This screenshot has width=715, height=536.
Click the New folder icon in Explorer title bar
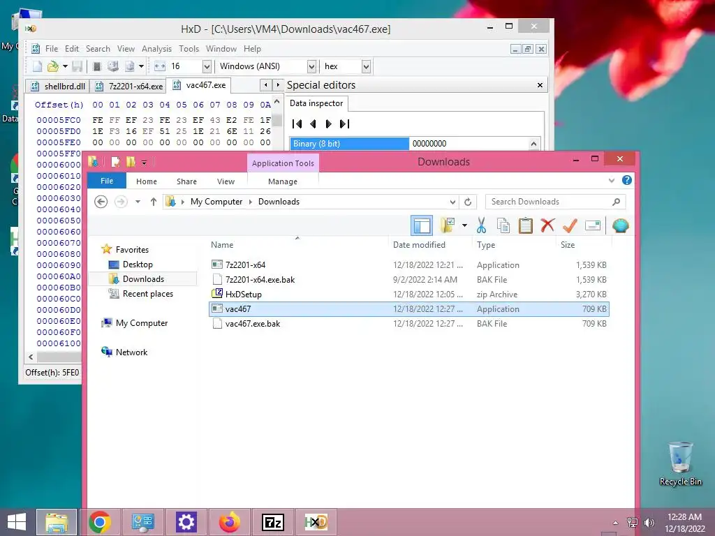(x=131, y=162)
